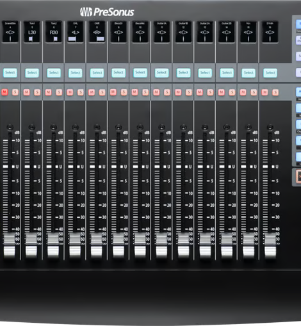The width and height of the screenshot is (301, 326).
Task: Touch the Tom1 channel fader cap
Action: 31,245
